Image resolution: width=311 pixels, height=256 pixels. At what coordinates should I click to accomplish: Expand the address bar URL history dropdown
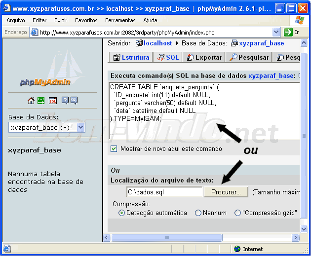(276, 32)
